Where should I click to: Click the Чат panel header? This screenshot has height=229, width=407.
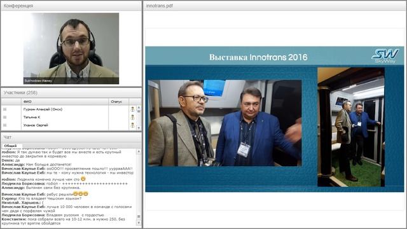[x=71, y=137]
